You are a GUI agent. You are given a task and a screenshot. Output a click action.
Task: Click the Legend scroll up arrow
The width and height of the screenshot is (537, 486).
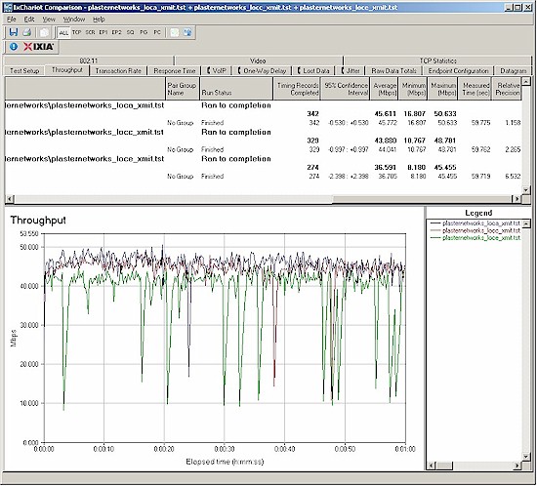point(526,223)
